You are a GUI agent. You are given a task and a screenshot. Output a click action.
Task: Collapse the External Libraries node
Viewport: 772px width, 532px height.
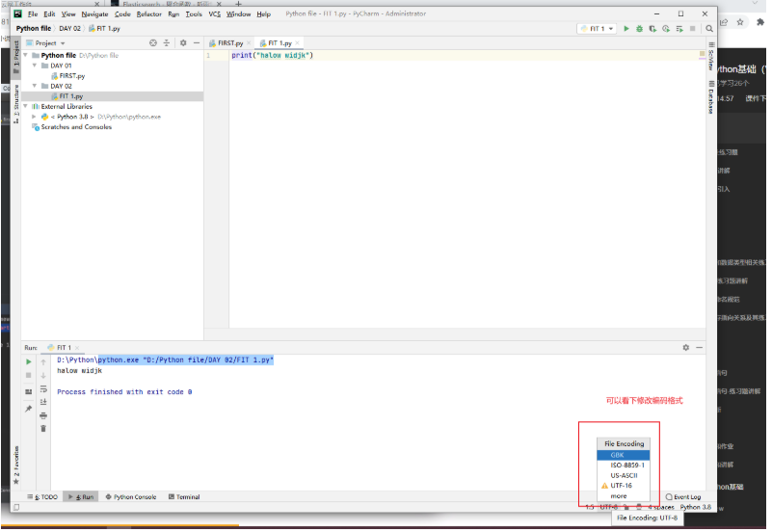pyautogui.click(x=26, y=106)
